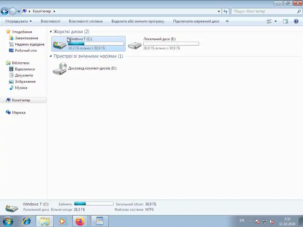Click Show desktop button at taskbar end
The height and width of the screenshot is (227, 303).
click(x=301, y=221)
